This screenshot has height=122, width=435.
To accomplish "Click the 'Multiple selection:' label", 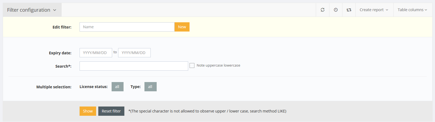I will point(54,87).
